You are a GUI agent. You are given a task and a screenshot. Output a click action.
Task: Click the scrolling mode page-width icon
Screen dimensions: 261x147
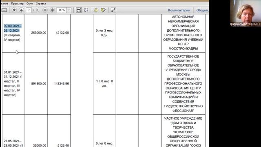pos(79,10)
